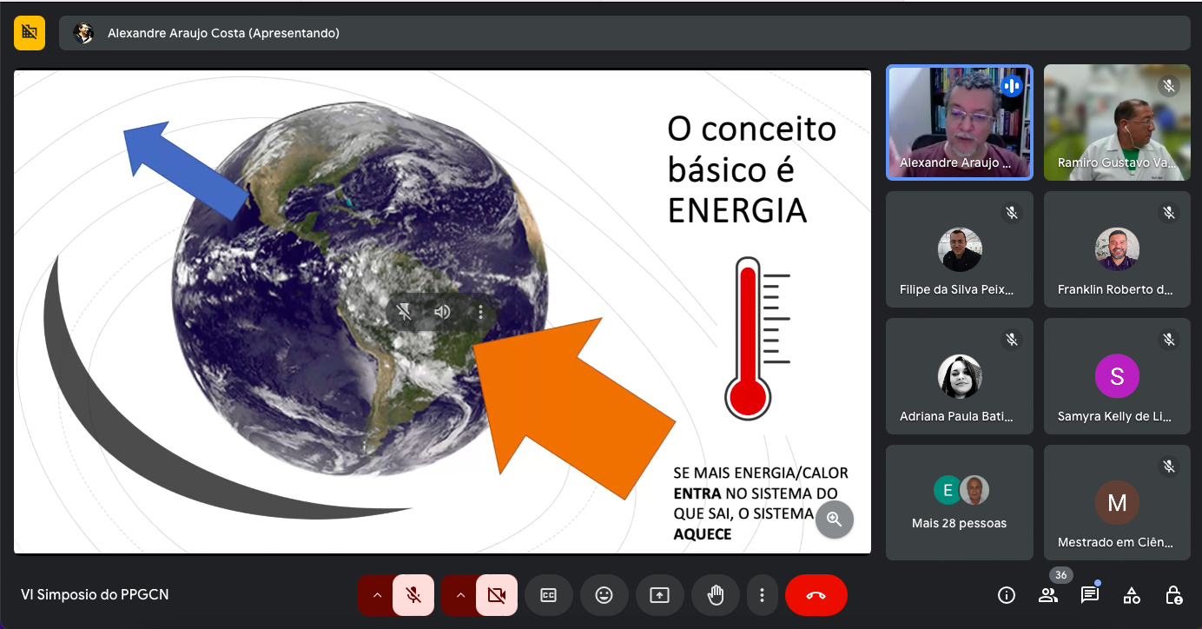Open the Mais 28 pessoas tile
1202x629 pixels.
[x=960, y=502]
